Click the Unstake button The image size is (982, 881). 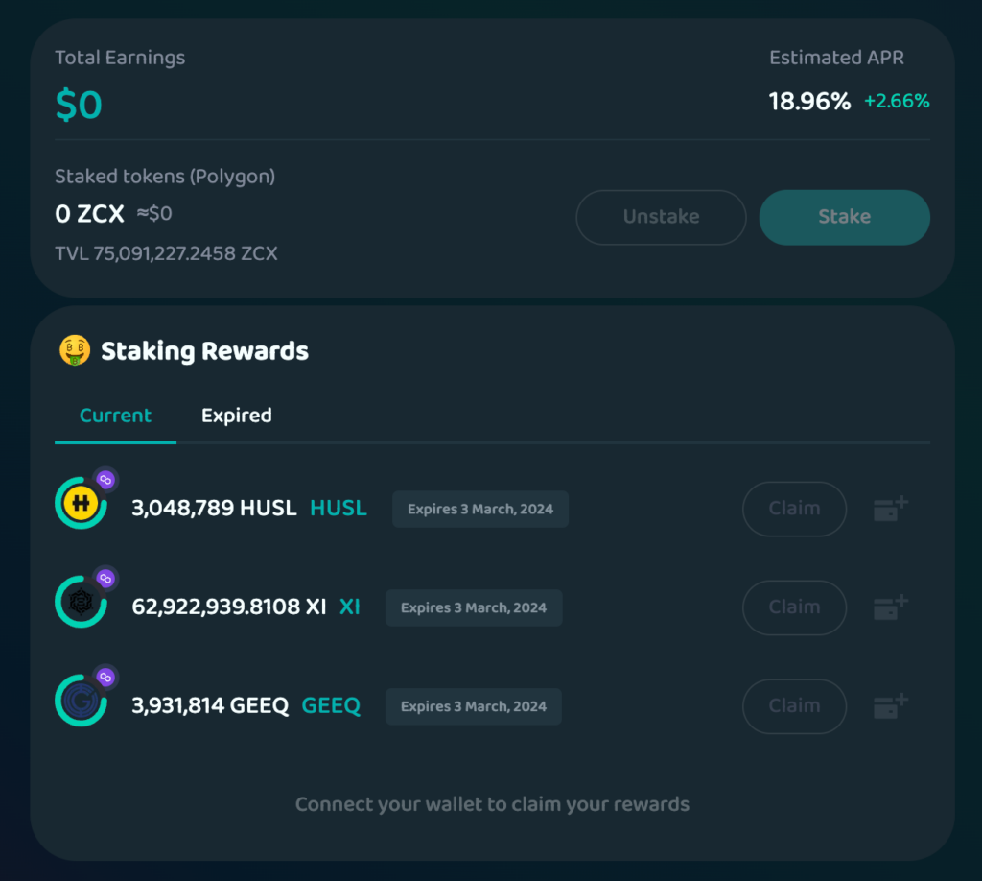coord(661,217)
